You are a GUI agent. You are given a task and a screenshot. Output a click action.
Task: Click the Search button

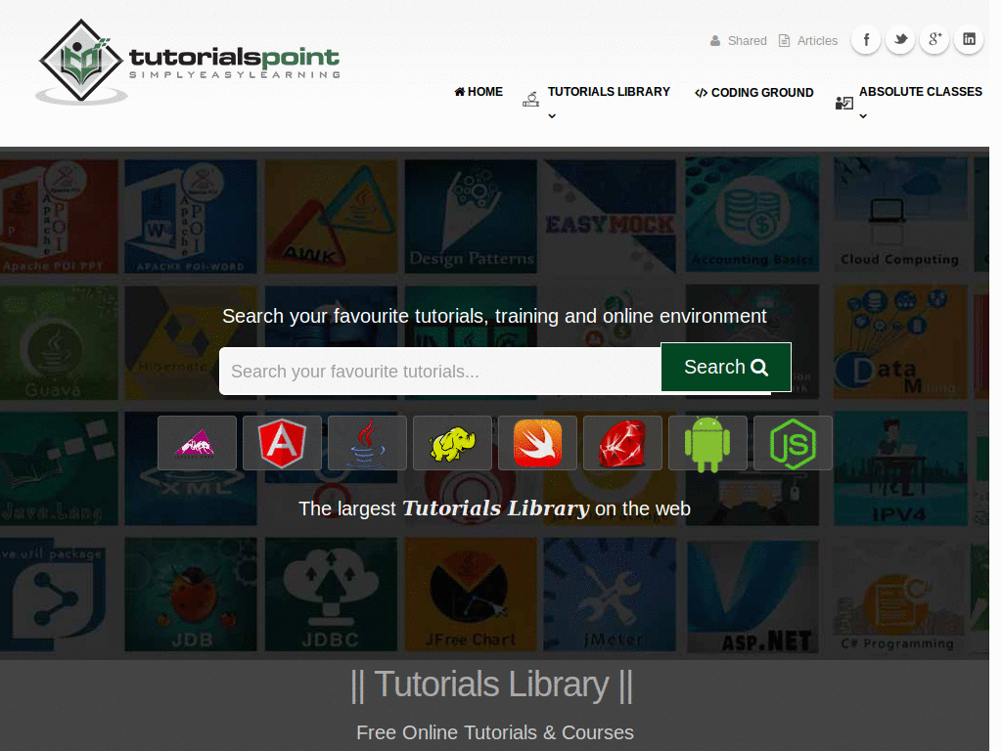[x=725, y=367]
